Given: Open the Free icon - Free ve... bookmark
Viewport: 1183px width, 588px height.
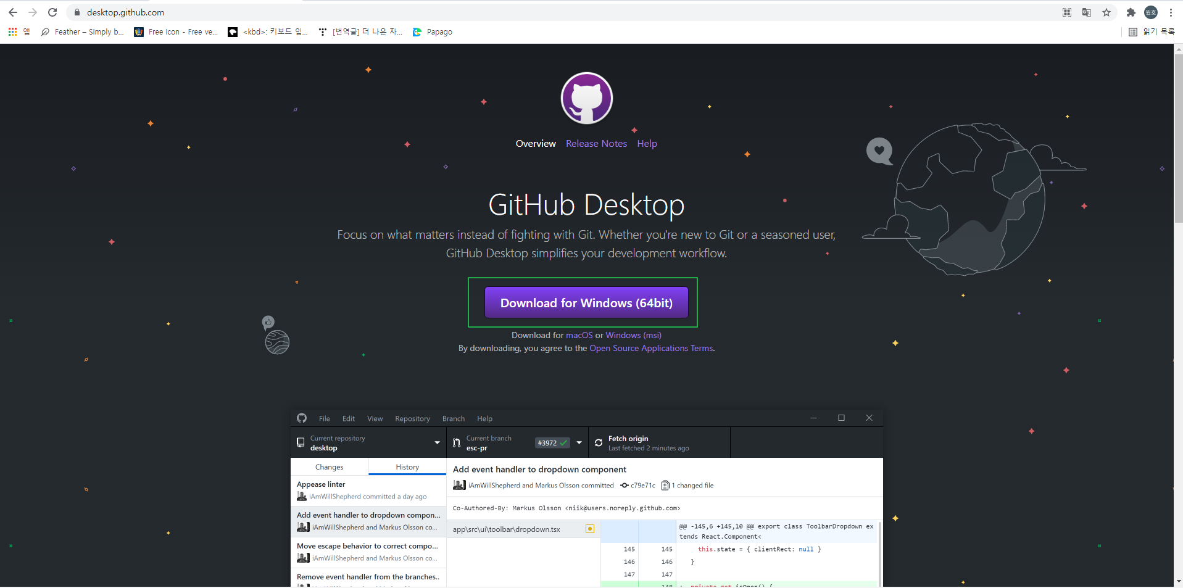Looking at the screenshot, I should [176, 32].
